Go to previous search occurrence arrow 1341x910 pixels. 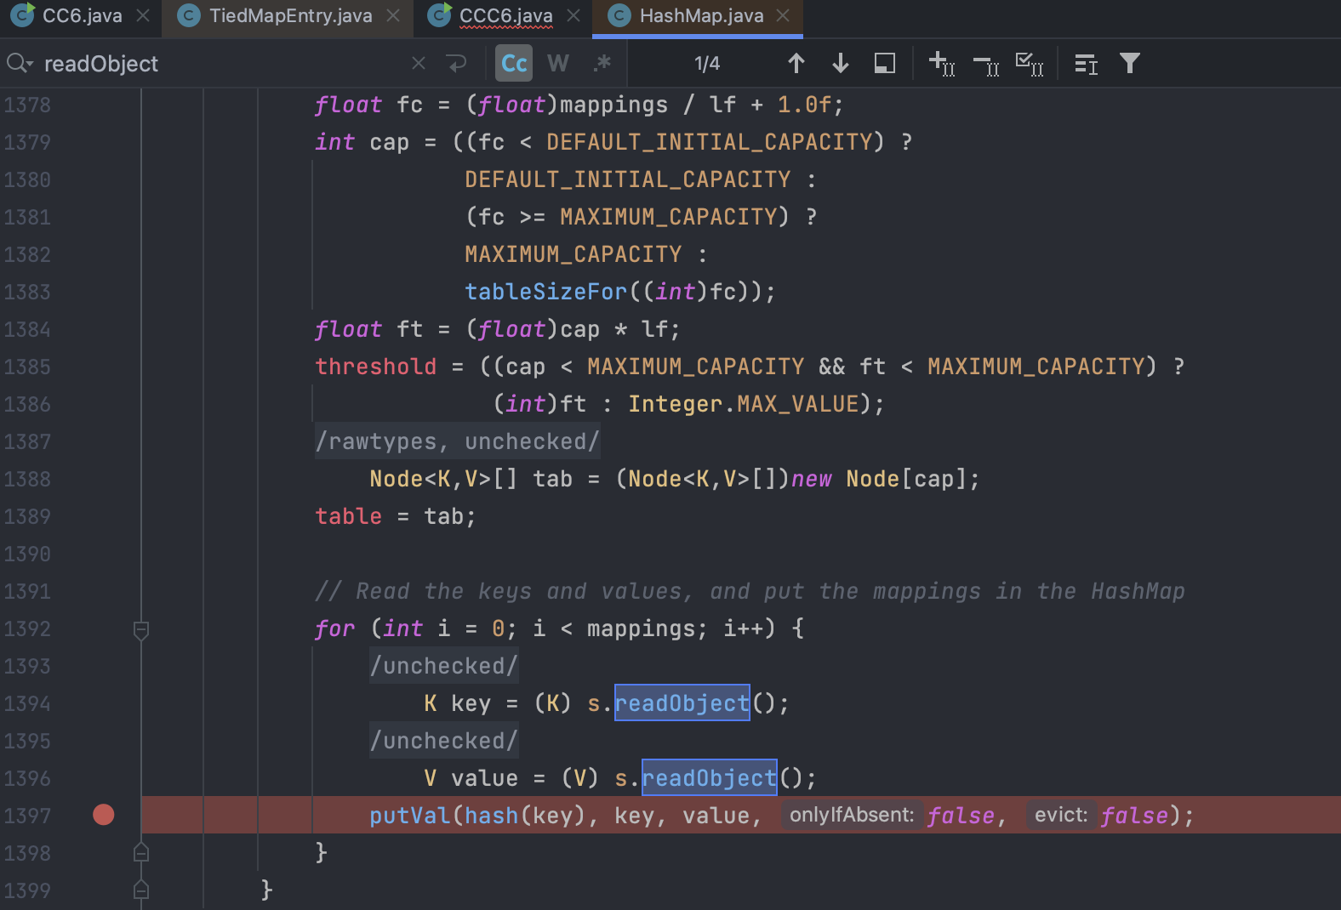[x=796, y=64]
